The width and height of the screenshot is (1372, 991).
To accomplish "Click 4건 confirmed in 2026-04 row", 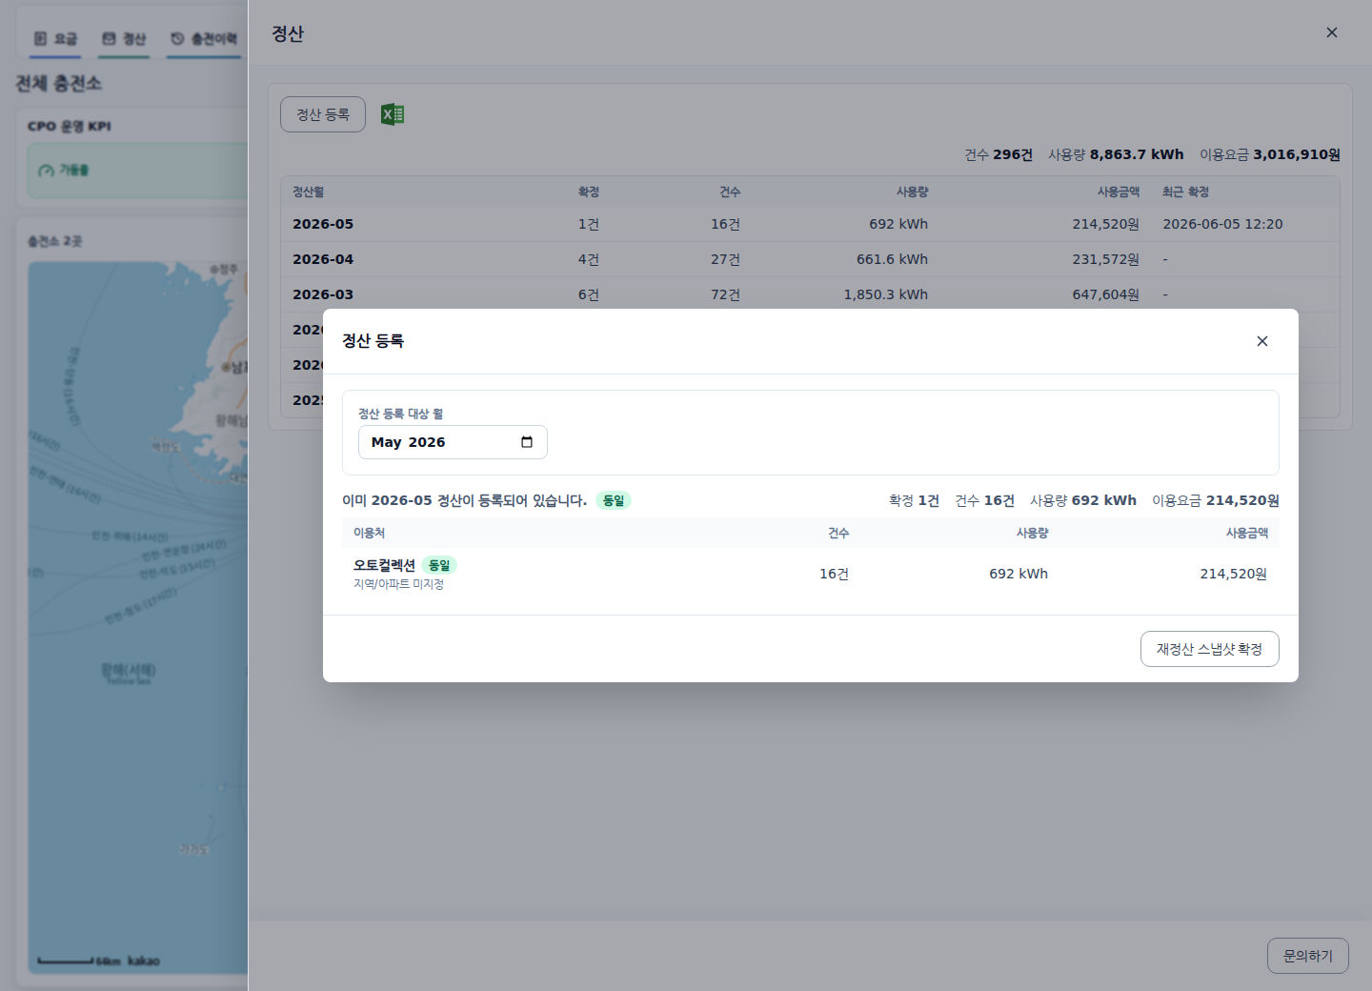I will [x=589, y=259].
